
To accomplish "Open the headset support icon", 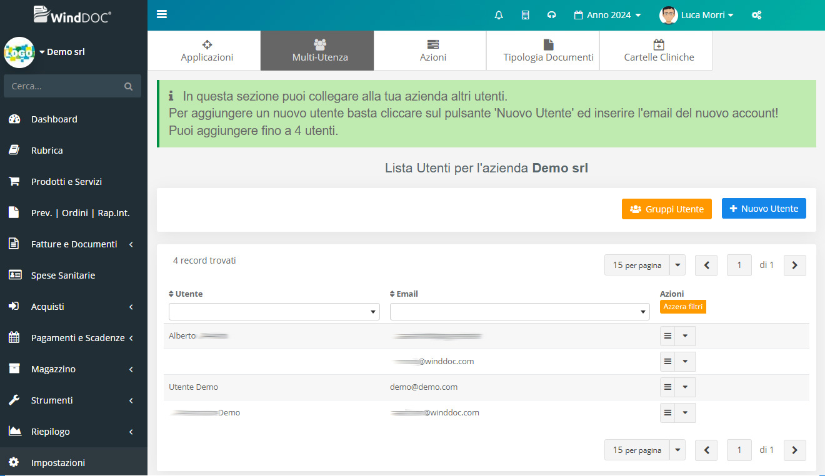I will click(551, 15).
